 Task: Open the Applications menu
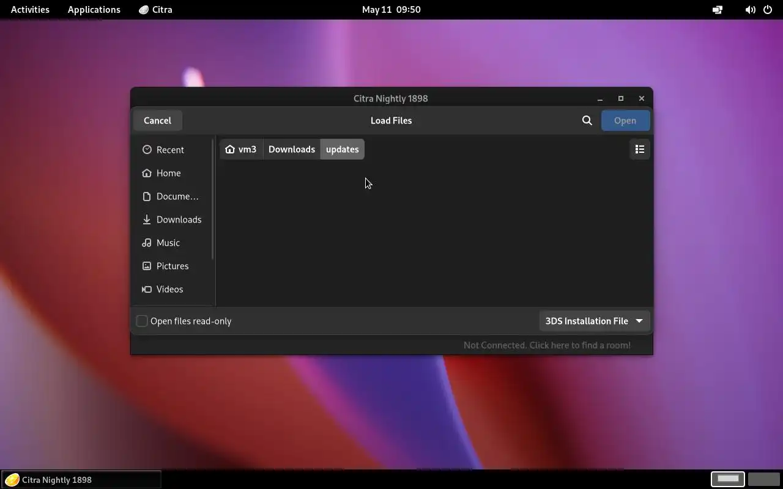[94, 10]
